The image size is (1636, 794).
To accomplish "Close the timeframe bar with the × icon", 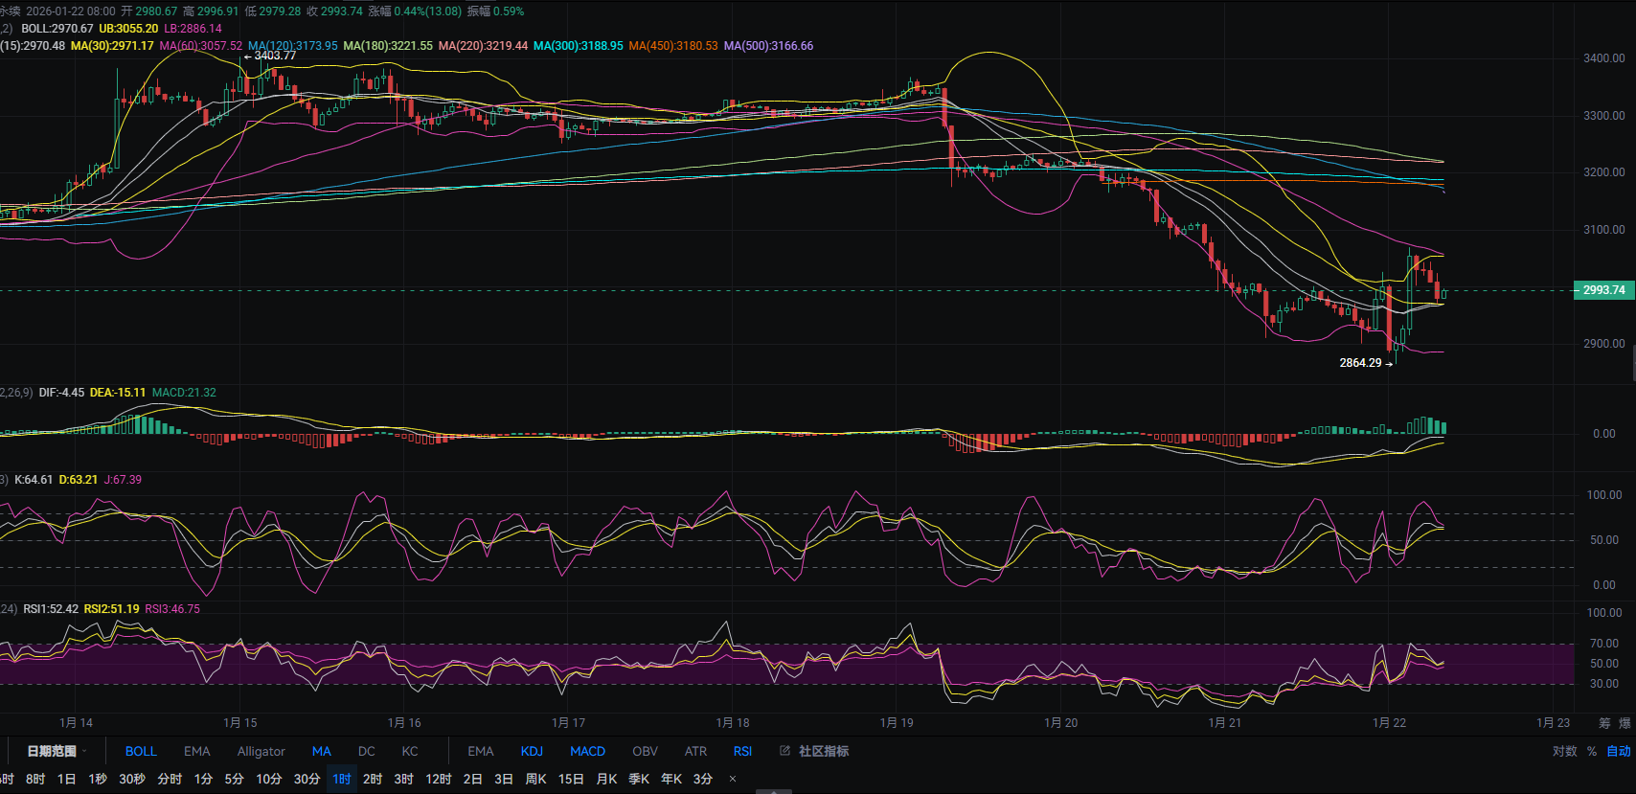I will coord(733,779).
